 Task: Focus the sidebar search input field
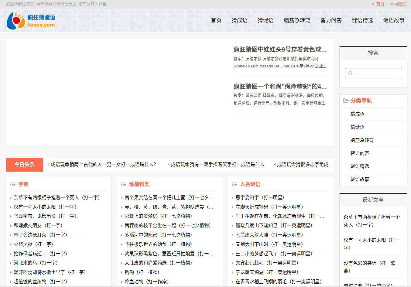[x=377, y=73]
